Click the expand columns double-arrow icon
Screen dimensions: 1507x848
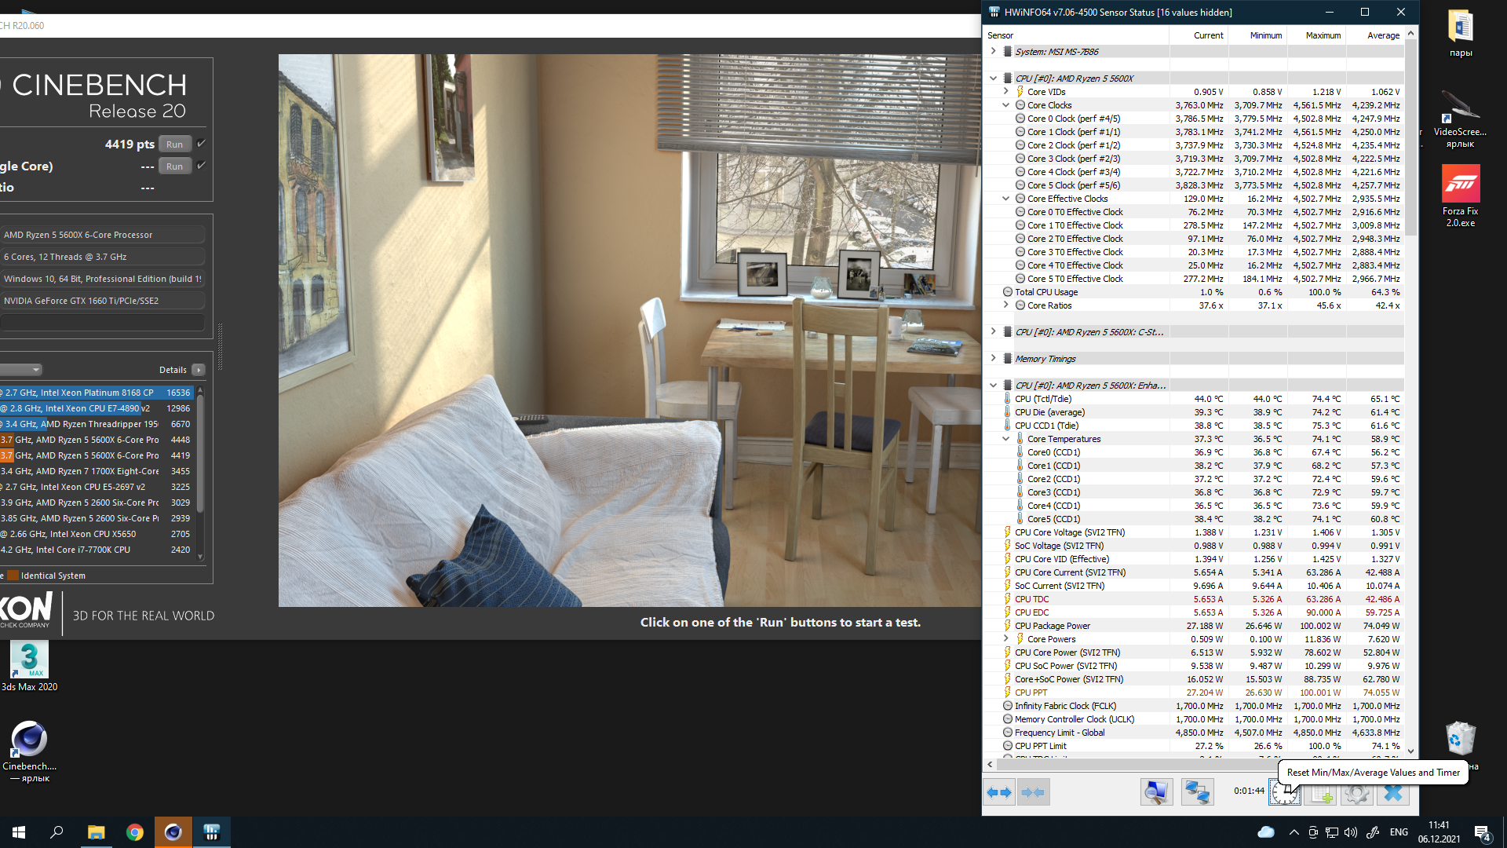click(999, 792)
